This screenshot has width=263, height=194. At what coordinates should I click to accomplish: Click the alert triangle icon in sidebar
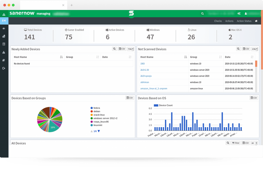[x=4, y=53]
